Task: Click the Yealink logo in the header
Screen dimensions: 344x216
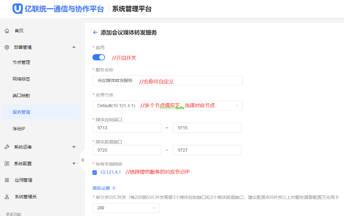Action: [x=17, y=9]
